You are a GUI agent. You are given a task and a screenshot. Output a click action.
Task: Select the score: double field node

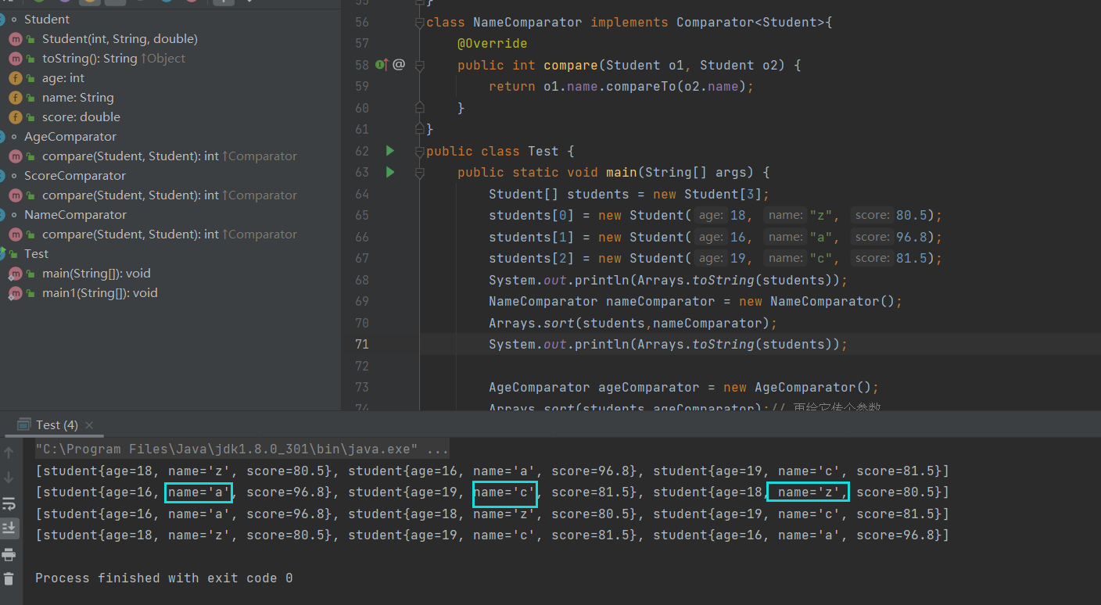(81, 117)
